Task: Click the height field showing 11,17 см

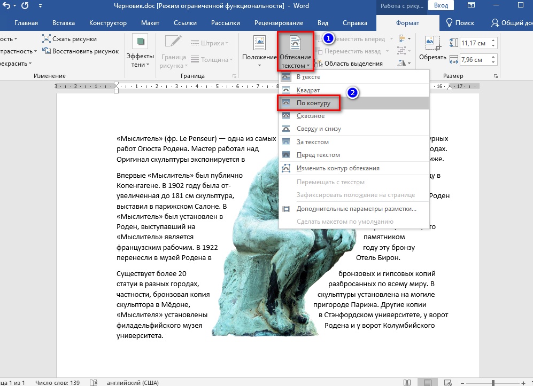Action: click(x=474, y=43)
